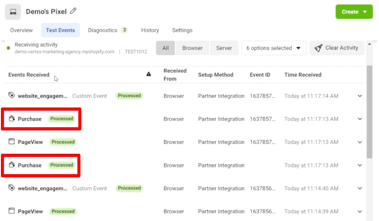
Task: Select the All events filter
Action: tap(166, 48)
